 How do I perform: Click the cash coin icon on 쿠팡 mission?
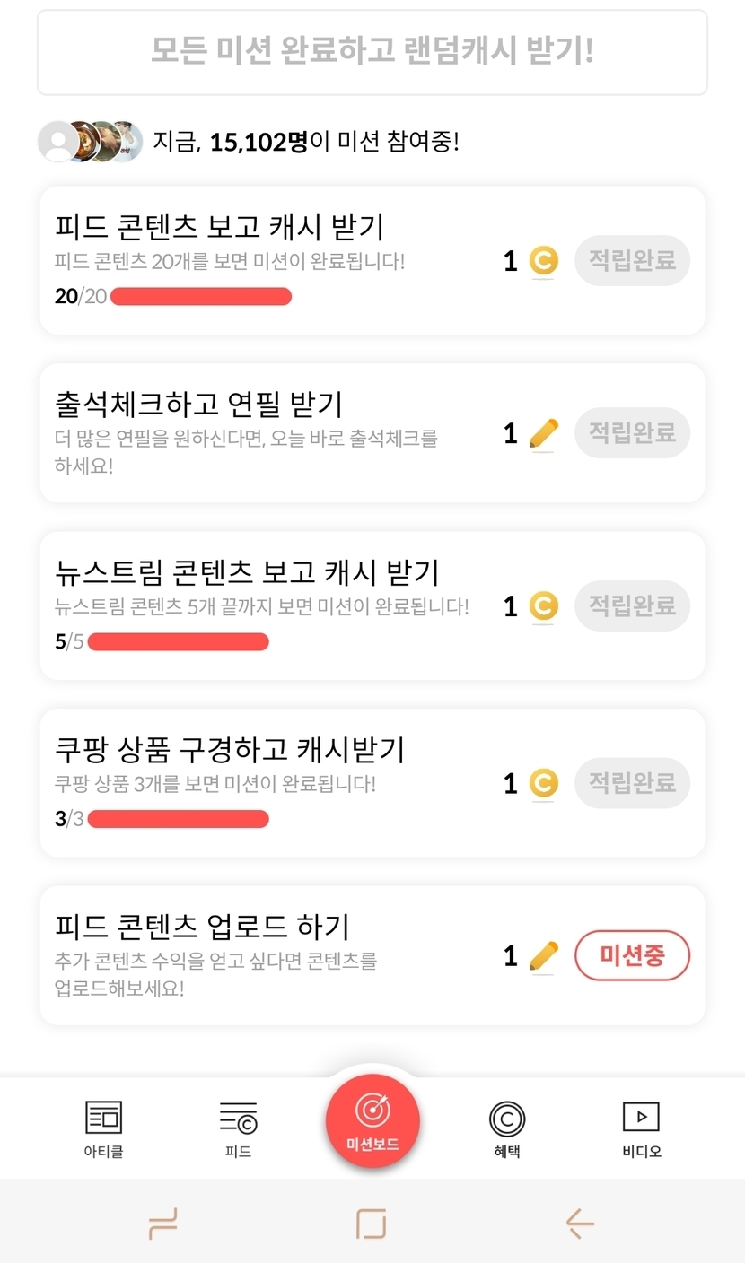(542, 783)
